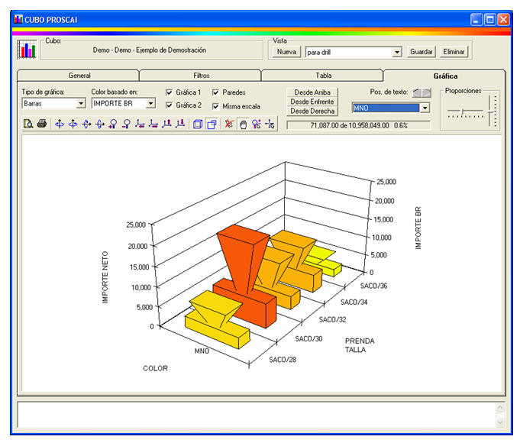
Task: Switch to the Tabla tab
Action: pos(323,76)
